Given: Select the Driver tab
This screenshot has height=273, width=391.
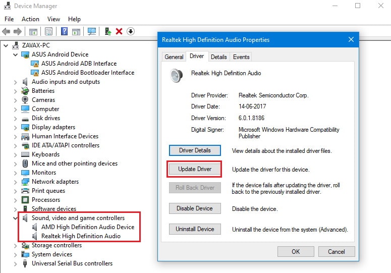Looking at the screenshot, I should pyautogui.click(x=197, y=56).
